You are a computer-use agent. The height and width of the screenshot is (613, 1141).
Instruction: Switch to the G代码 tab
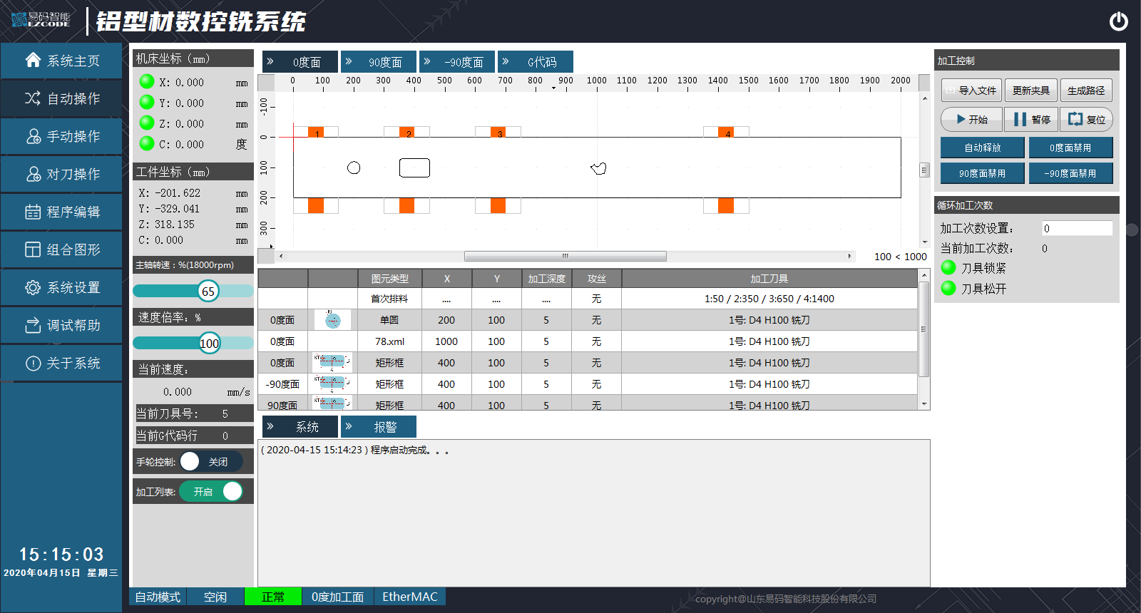coord(541,62)
